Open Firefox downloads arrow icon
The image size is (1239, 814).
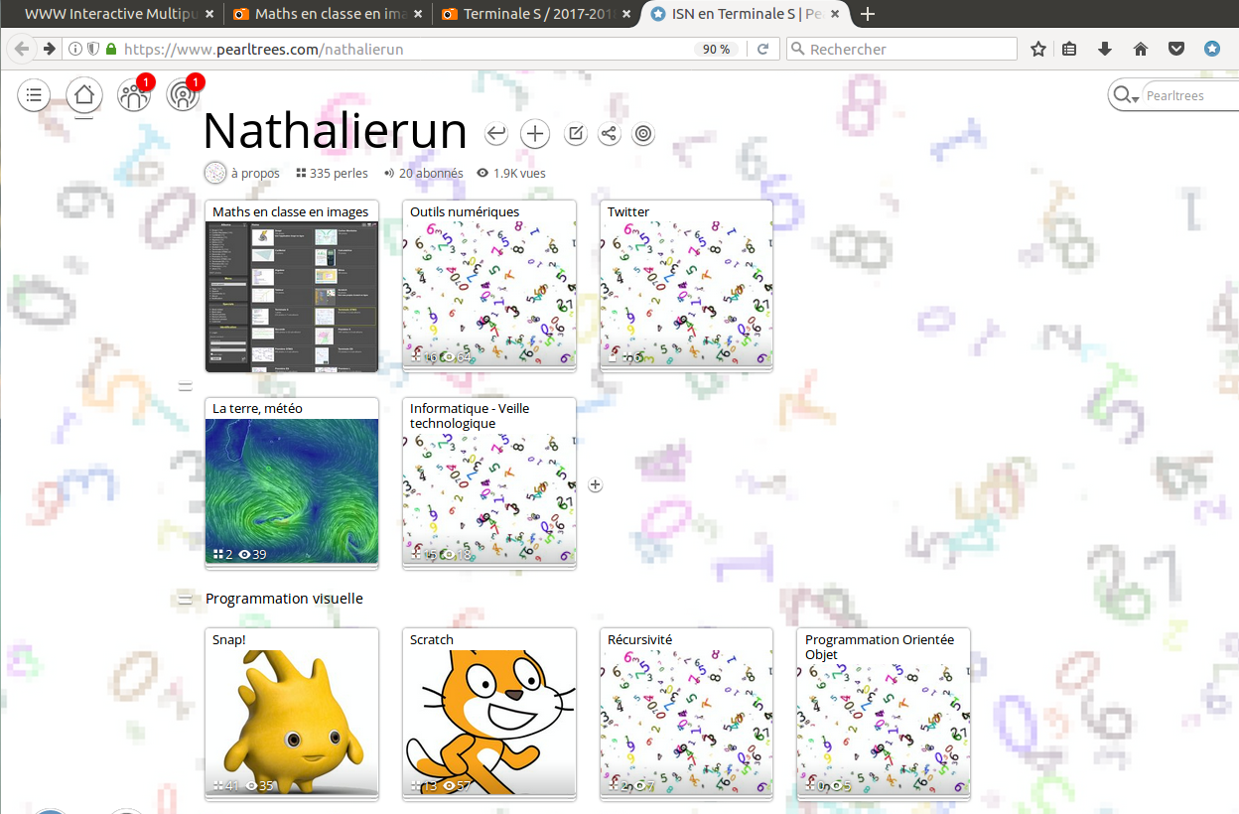[x=1105, y=49]
